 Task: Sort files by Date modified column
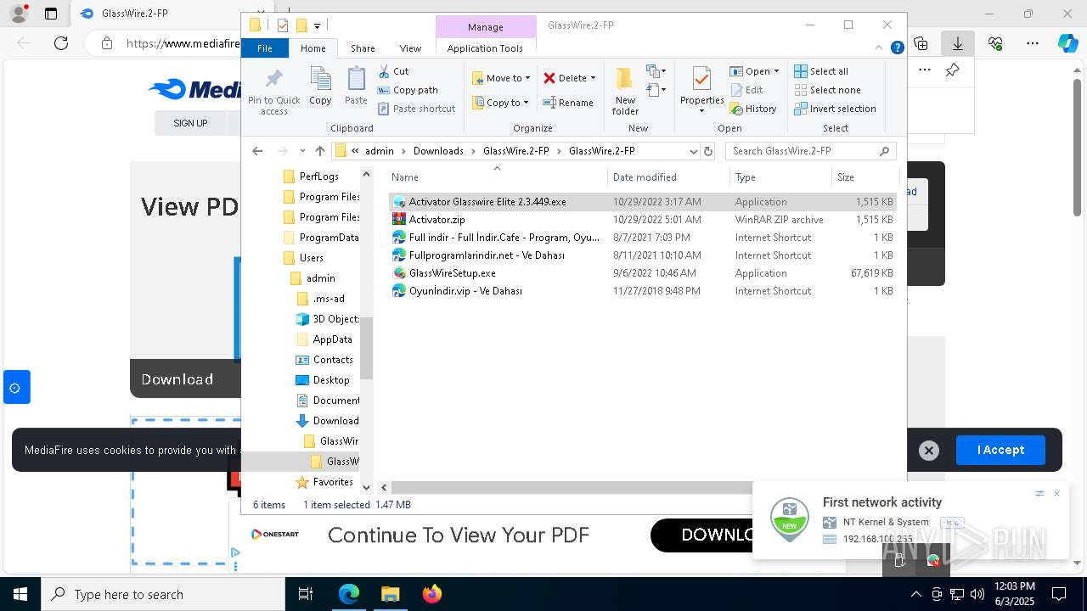click(x=668, y=177)
